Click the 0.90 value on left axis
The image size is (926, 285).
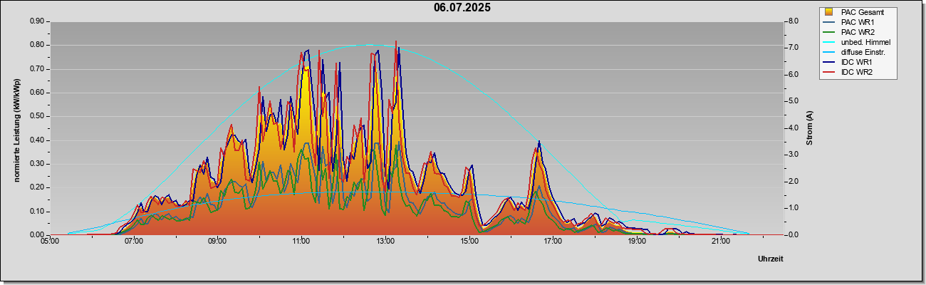pos(37,21)
